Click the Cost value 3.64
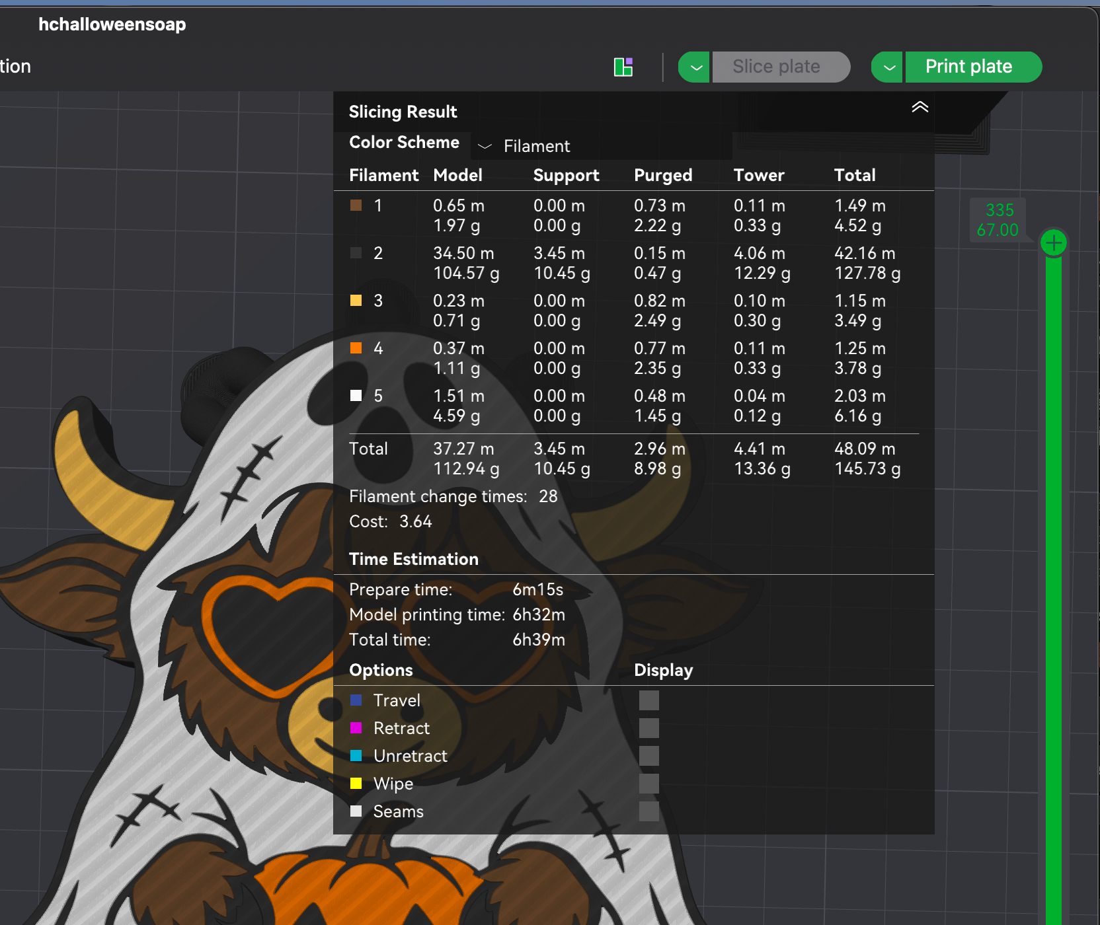Viewport: 1100px width, 925px height. coord(416,521)
